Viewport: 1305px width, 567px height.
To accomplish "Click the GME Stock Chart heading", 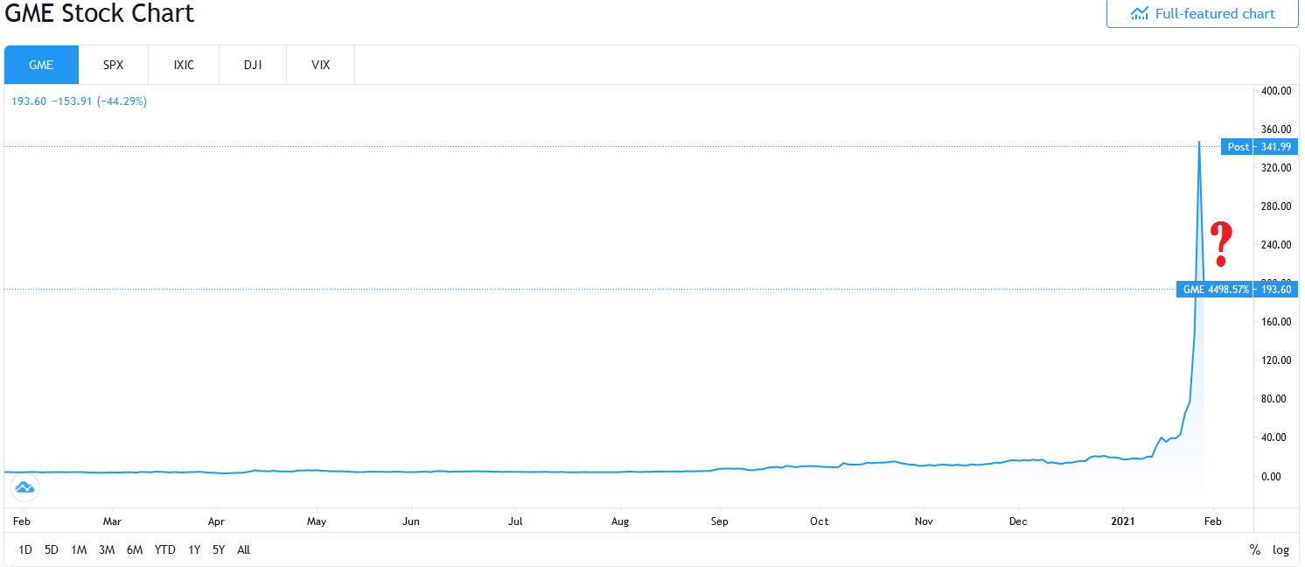I will 99,13.
